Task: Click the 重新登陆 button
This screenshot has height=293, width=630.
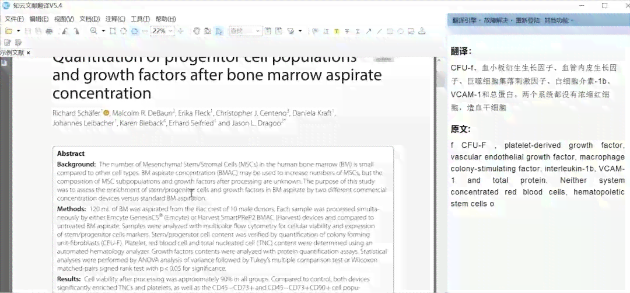Action: (528, 20)
